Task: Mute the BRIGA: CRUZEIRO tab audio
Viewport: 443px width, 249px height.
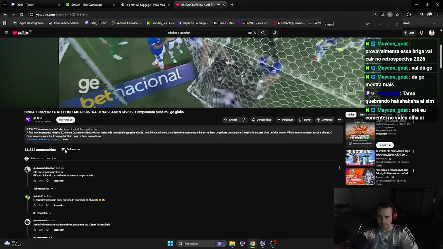Action: [x=218, y=5]
